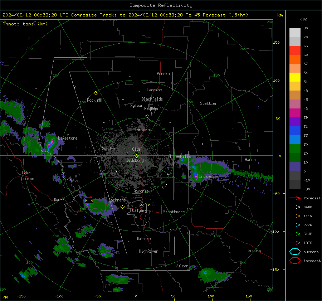
Task: Click the orange 111V arrow legend icon
Action: click(x=295, y=216)
